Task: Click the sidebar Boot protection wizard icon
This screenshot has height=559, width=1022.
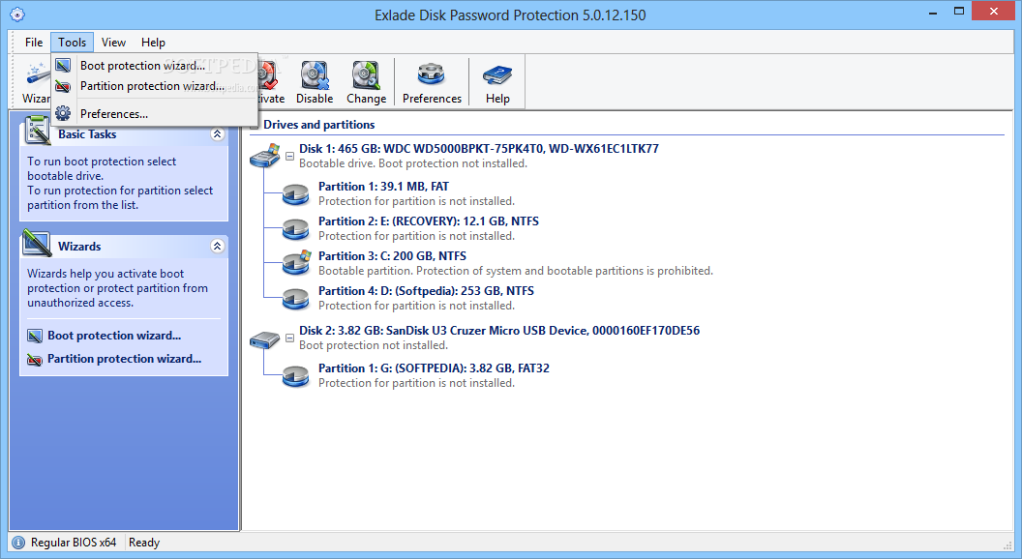Action: click(x=35, y=337)
